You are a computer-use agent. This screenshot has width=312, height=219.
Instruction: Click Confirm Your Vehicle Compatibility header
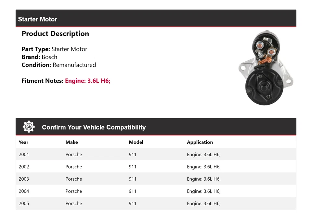point(94,127)
